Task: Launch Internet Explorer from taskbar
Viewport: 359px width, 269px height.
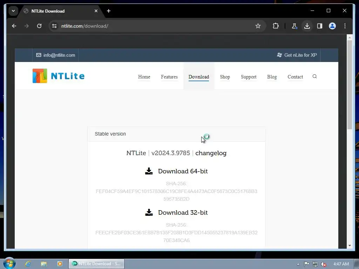Action: [x=28, y=264]
